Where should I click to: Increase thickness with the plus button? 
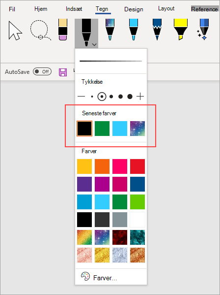click(140, 97)
